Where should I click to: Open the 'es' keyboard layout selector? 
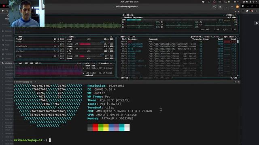(236, 2)
